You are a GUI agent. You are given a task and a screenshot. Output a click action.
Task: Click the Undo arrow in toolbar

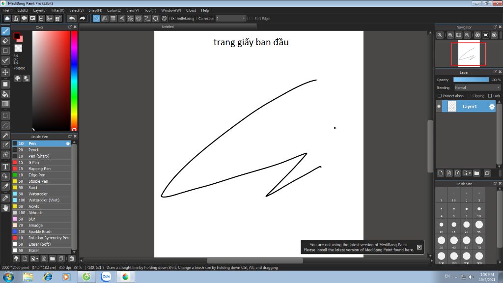[x=72, y=19]
